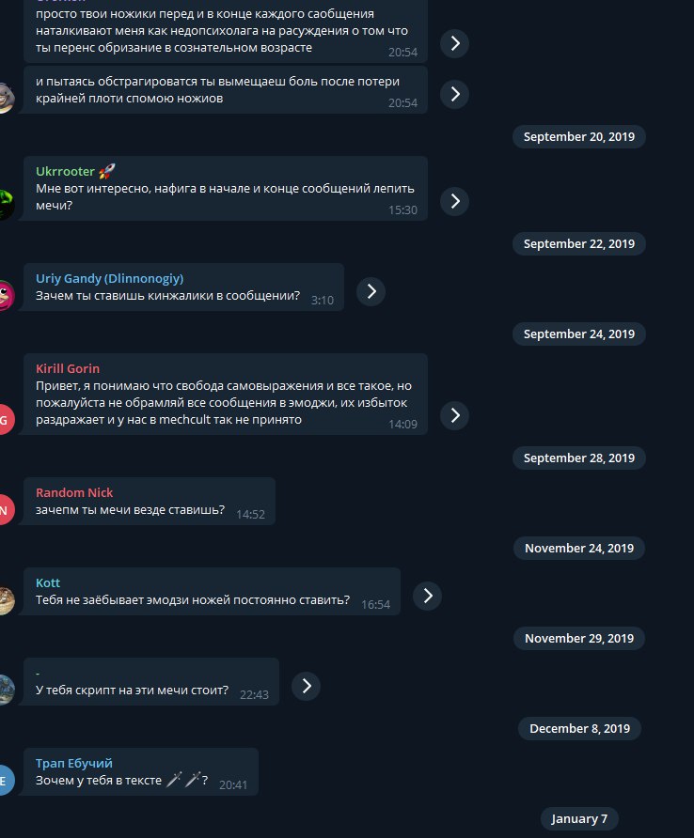Select the Random Nick sender name
This screenshot has width=694, height=838.
point(74,493)
